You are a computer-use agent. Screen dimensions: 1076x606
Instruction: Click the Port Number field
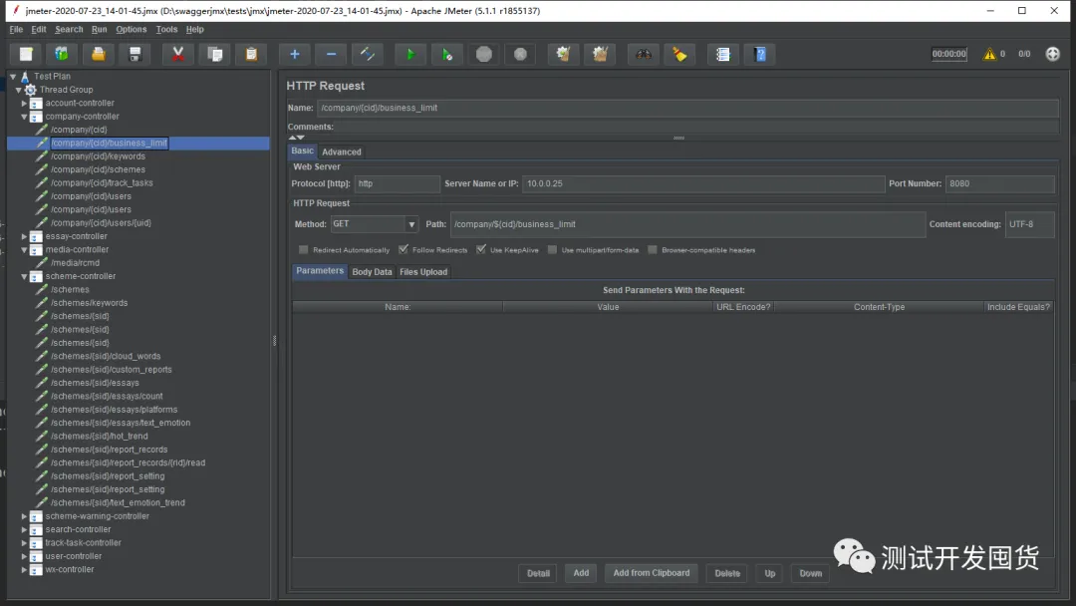(x=1000, y=184)
